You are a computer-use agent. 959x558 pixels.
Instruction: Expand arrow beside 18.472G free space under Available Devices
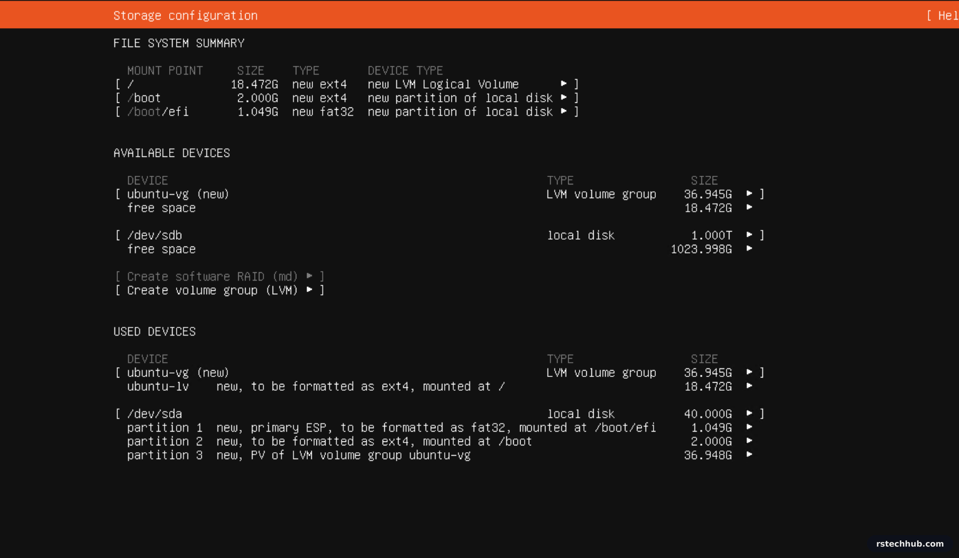coord(749,207)
